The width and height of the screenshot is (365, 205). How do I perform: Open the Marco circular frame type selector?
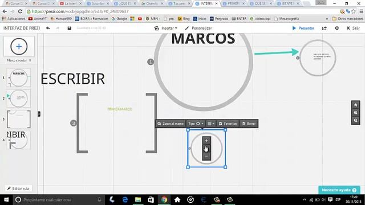click(x=19, y=60)
